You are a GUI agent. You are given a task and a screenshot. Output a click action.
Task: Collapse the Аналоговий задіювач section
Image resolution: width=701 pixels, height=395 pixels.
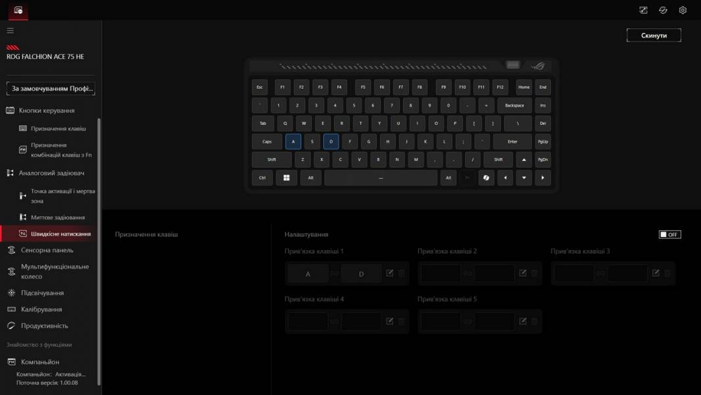point(51,173)
